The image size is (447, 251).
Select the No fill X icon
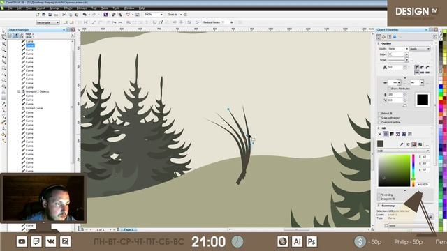coord(380,134)
